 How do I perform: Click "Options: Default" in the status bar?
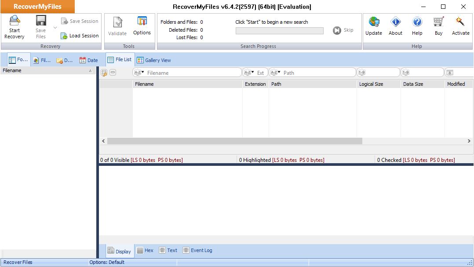coord(107,262)
